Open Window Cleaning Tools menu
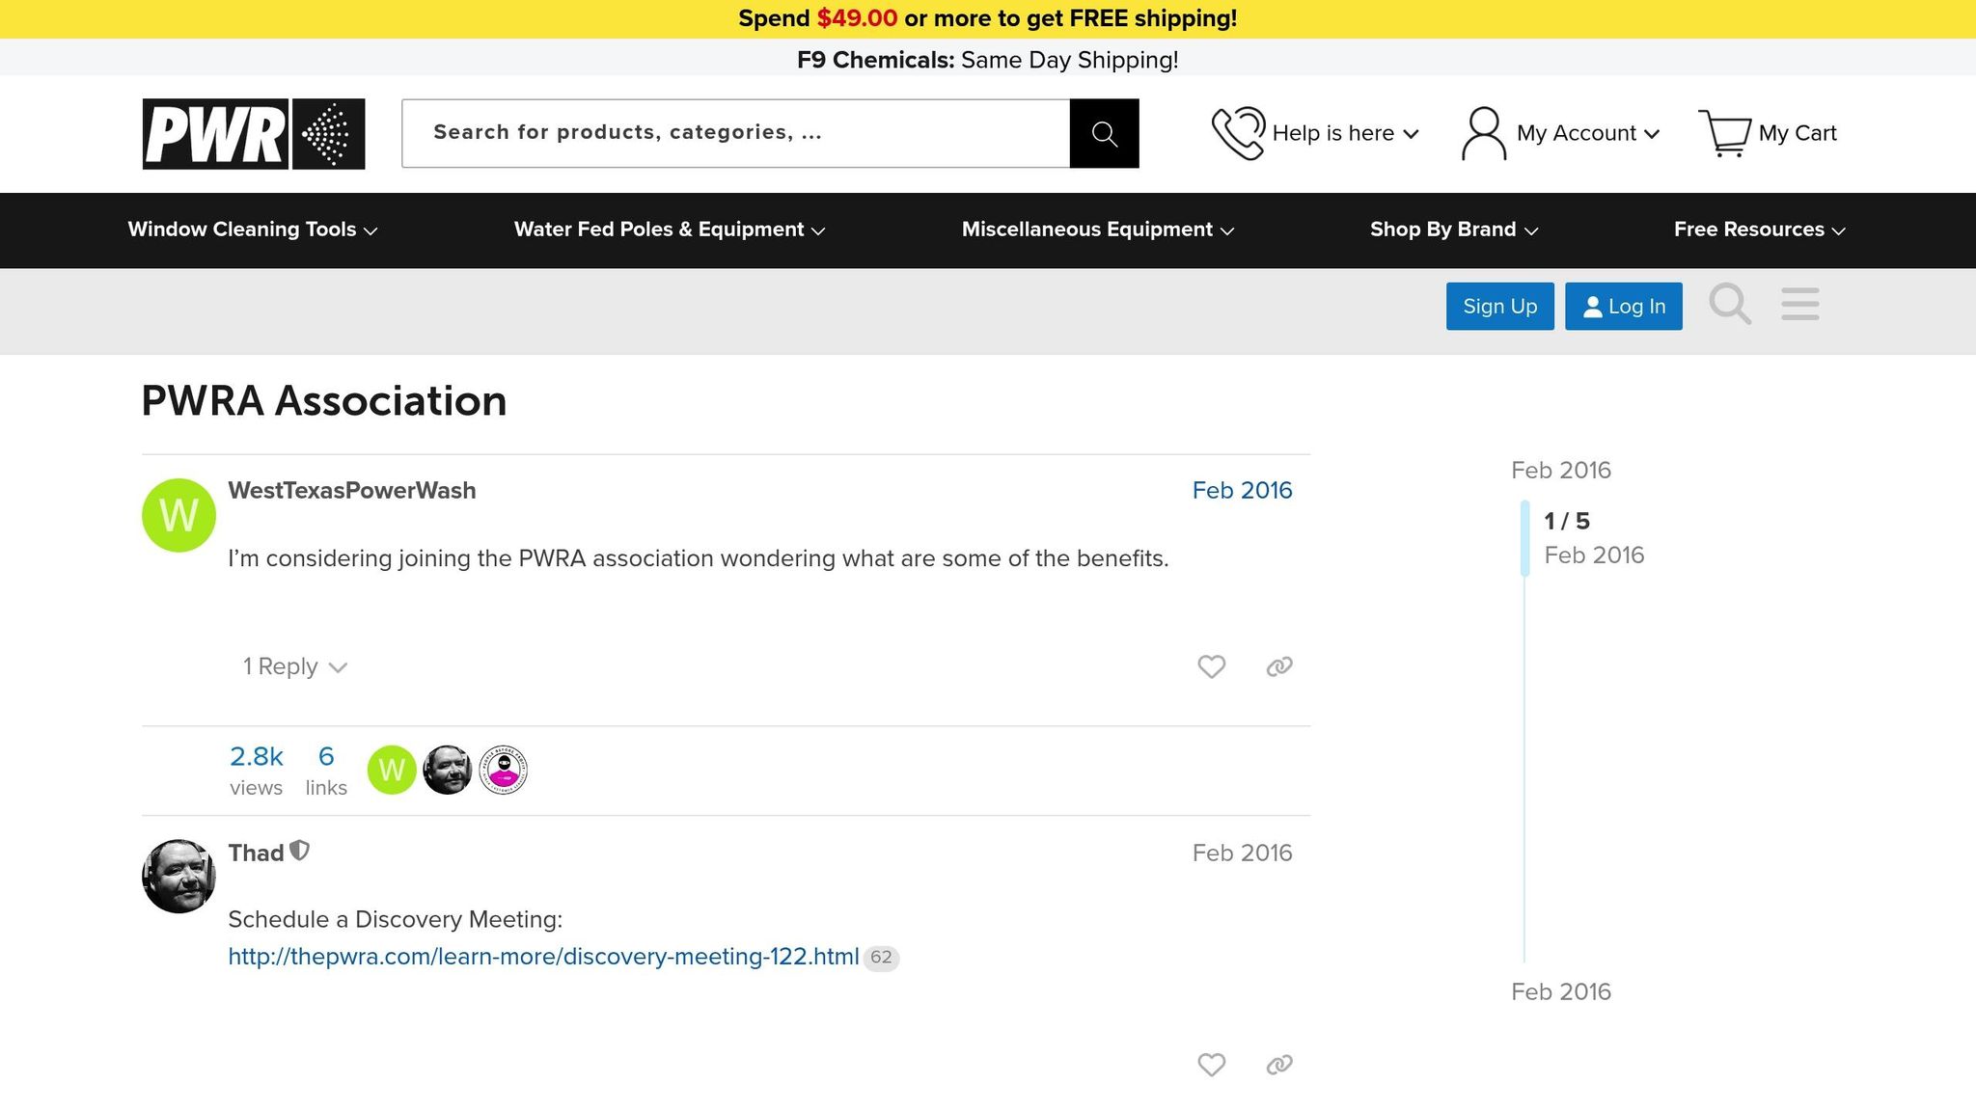 tap(253, 230)
